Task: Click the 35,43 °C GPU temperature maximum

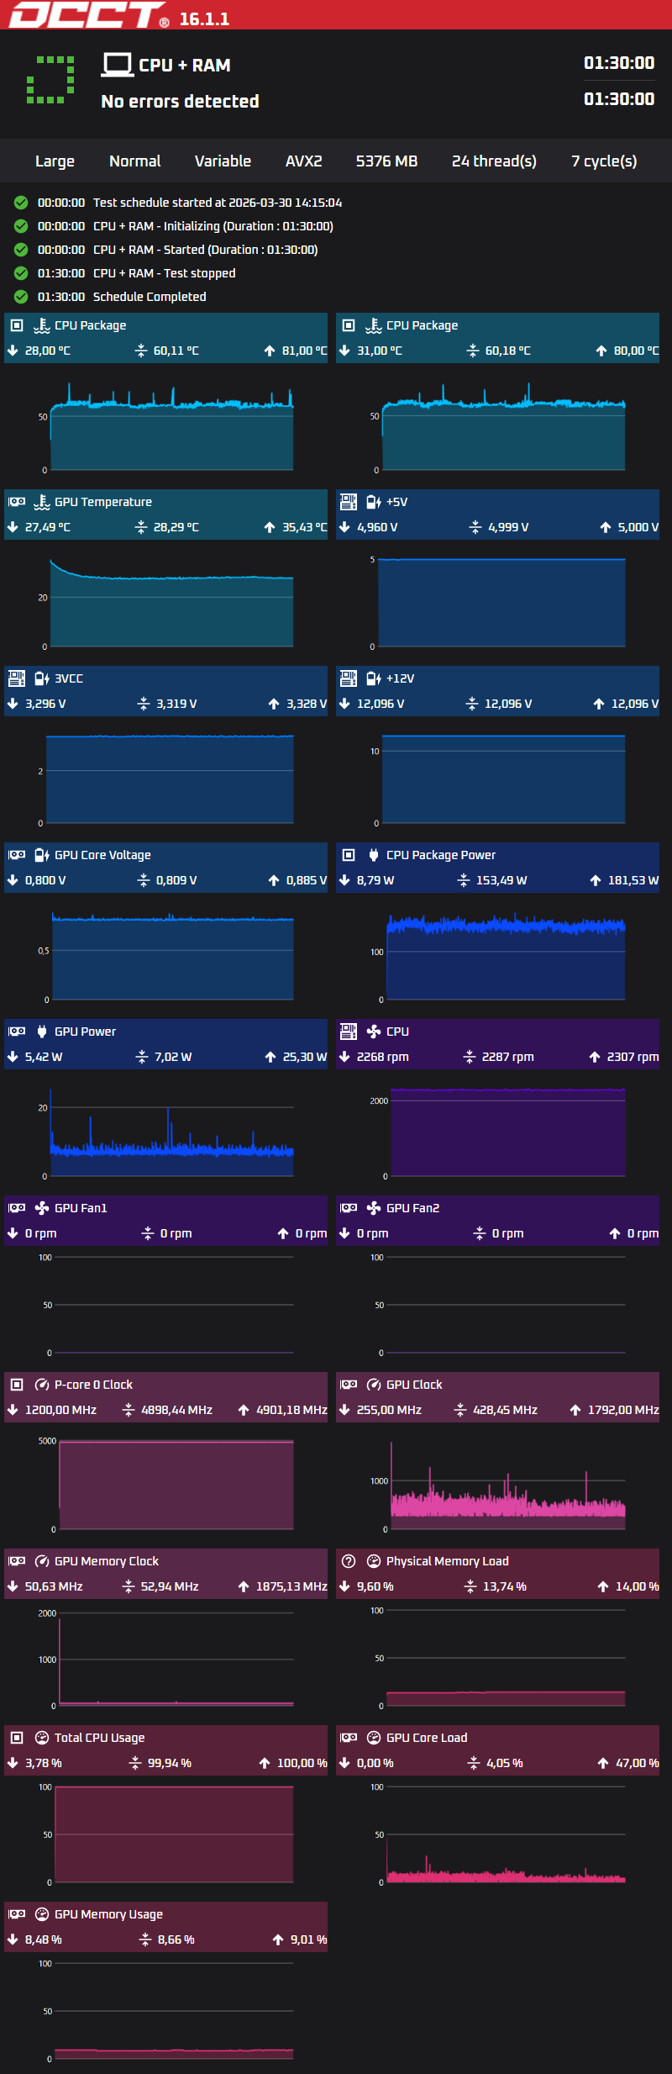Action: click(x=304, y=527)
